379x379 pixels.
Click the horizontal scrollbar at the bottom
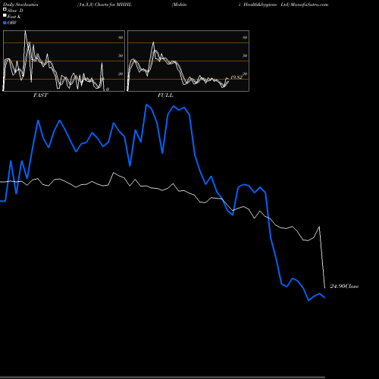point(162,377)
